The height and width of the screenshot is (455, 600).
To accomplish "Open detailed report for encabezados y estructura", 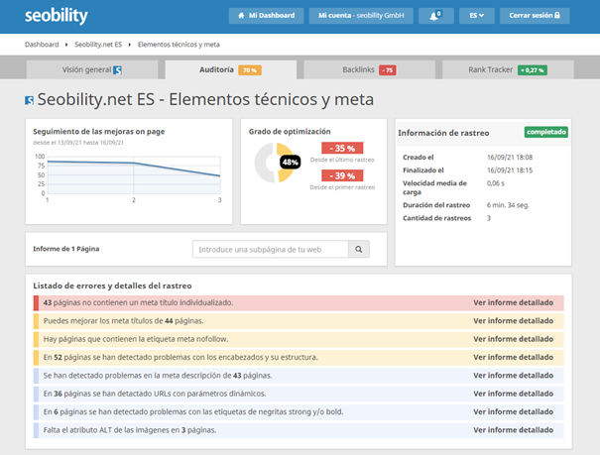I will click(513, 357).
